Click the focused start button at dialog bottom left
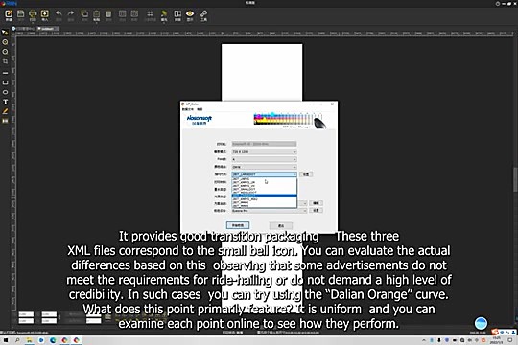This screenshot has height=345, width=518. point(238,225)
